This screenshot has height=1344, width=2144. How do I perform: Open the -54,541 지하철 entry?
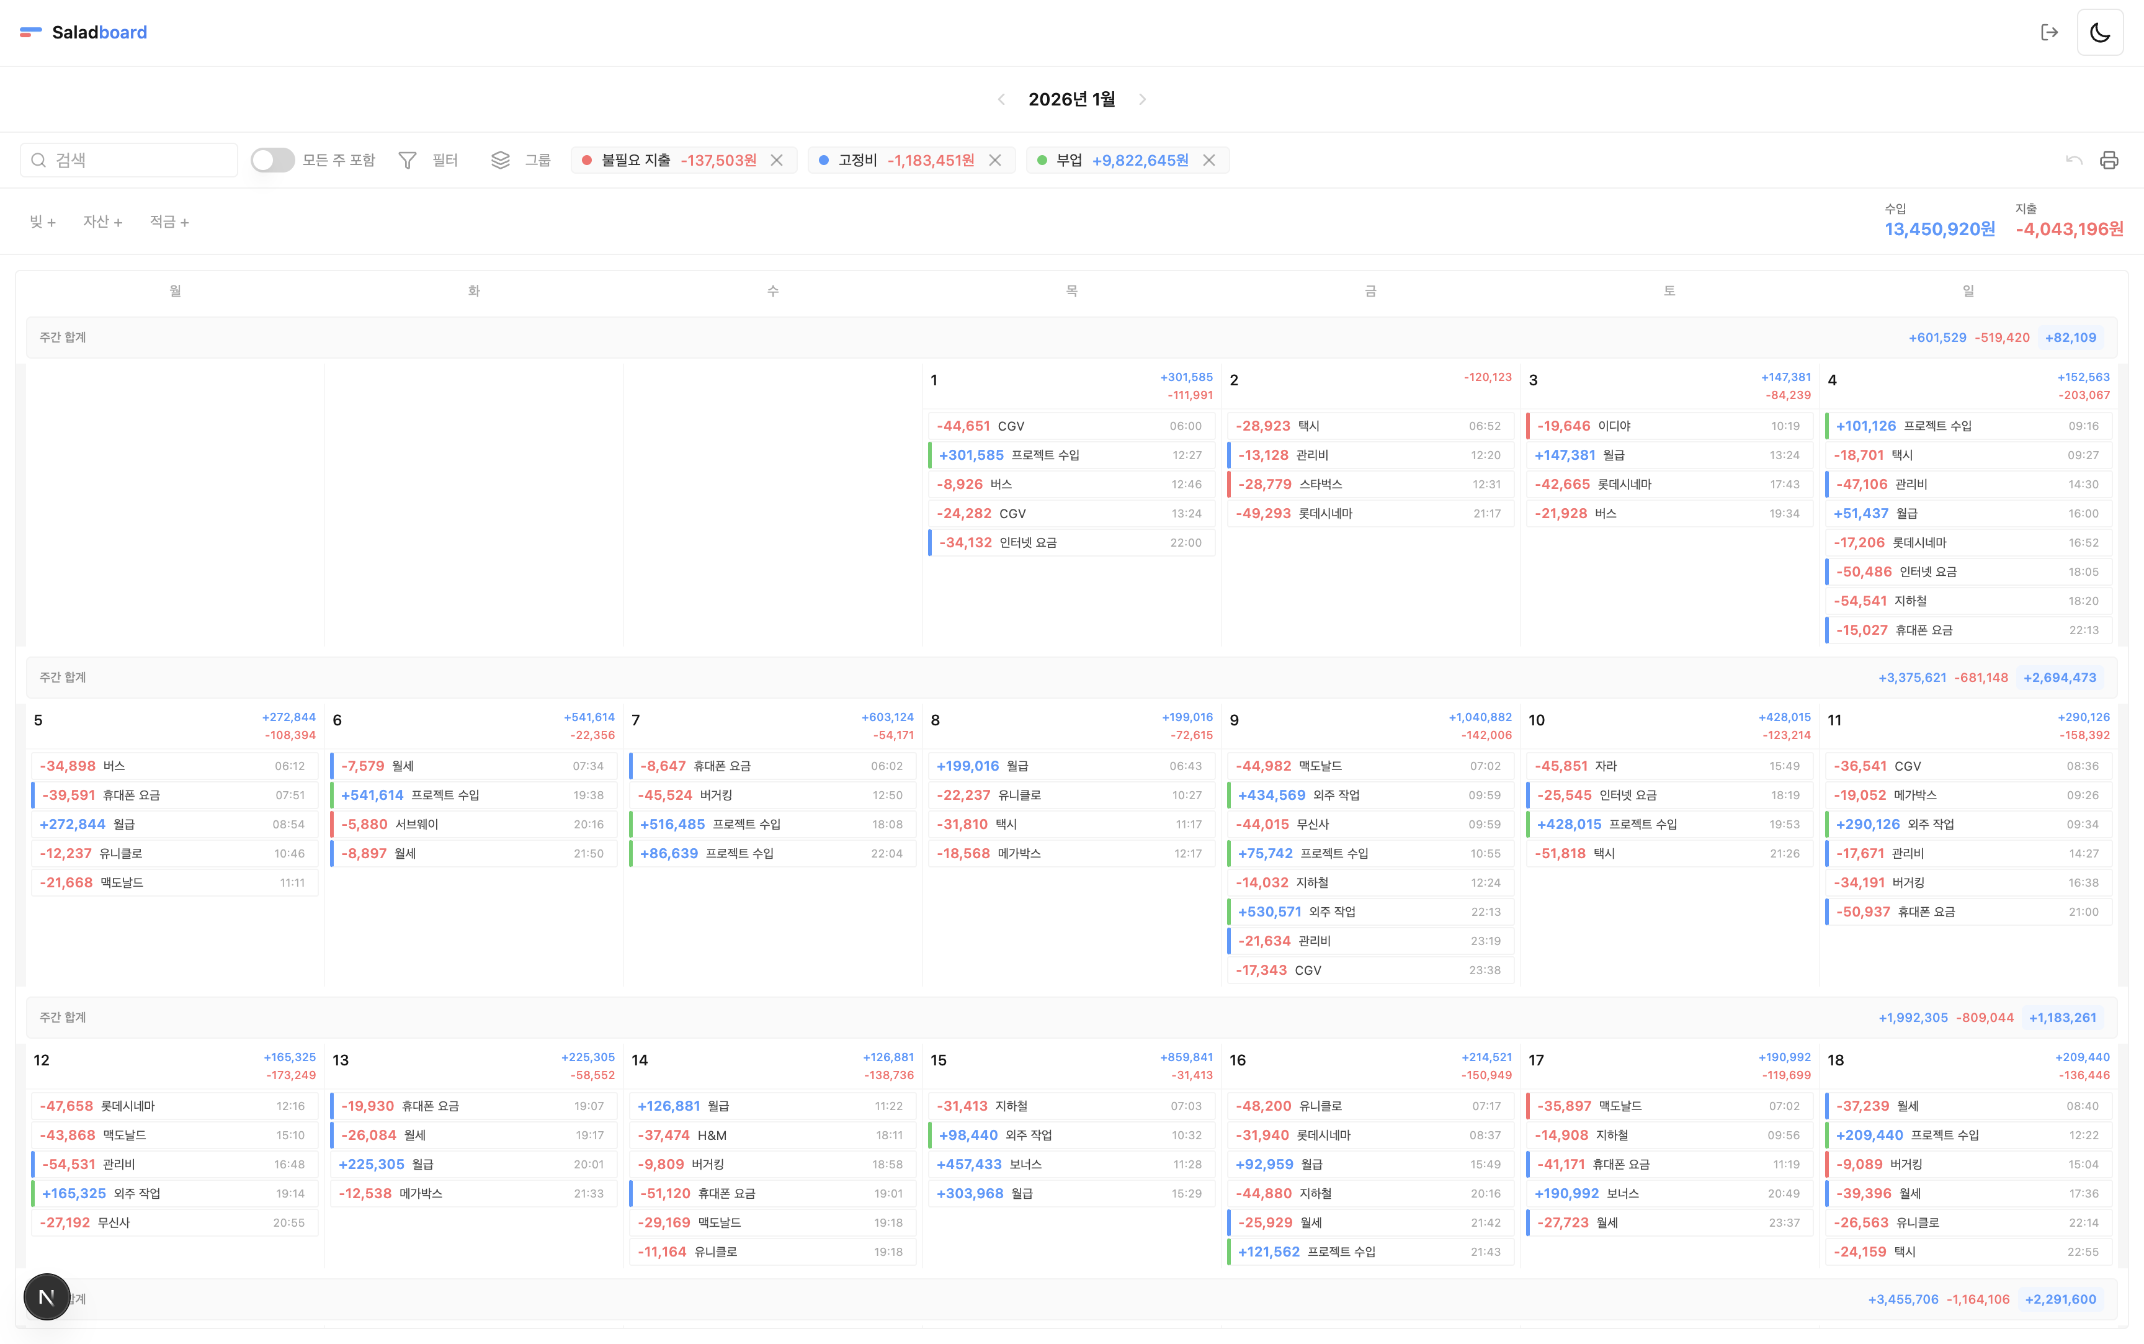click(1968, 601)
